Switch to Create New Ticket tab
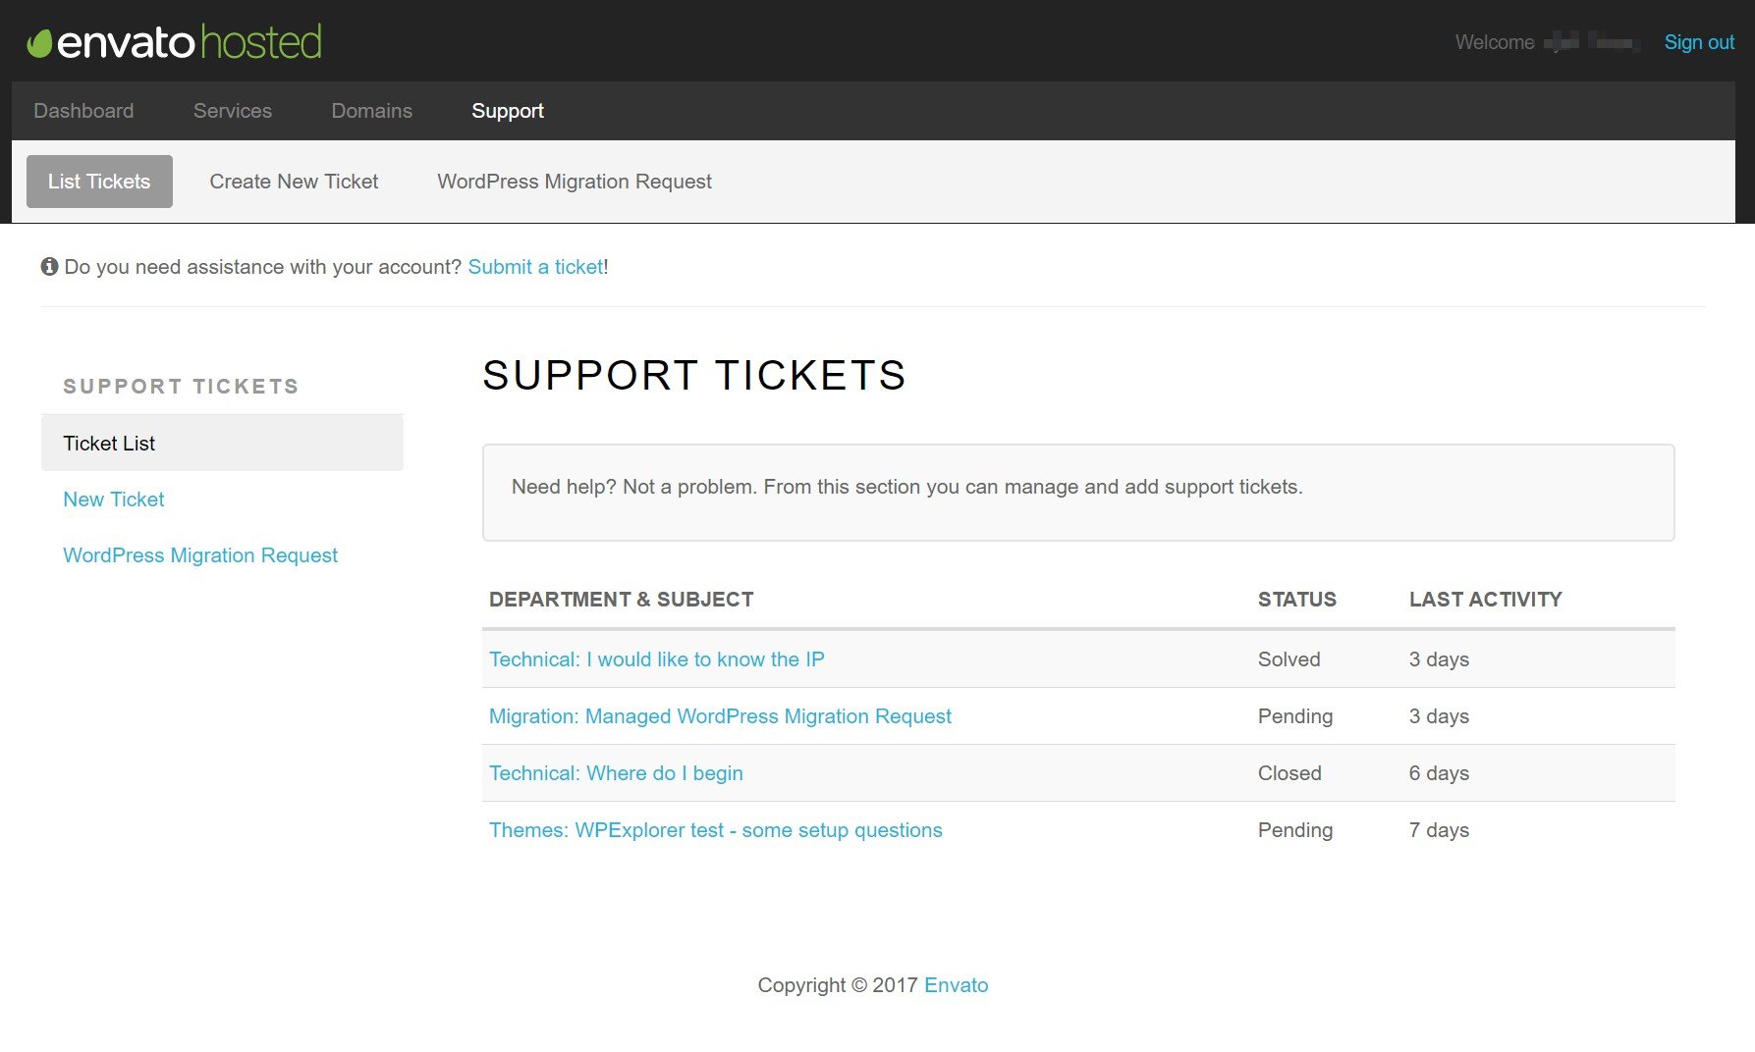 [x=294, y=182]
